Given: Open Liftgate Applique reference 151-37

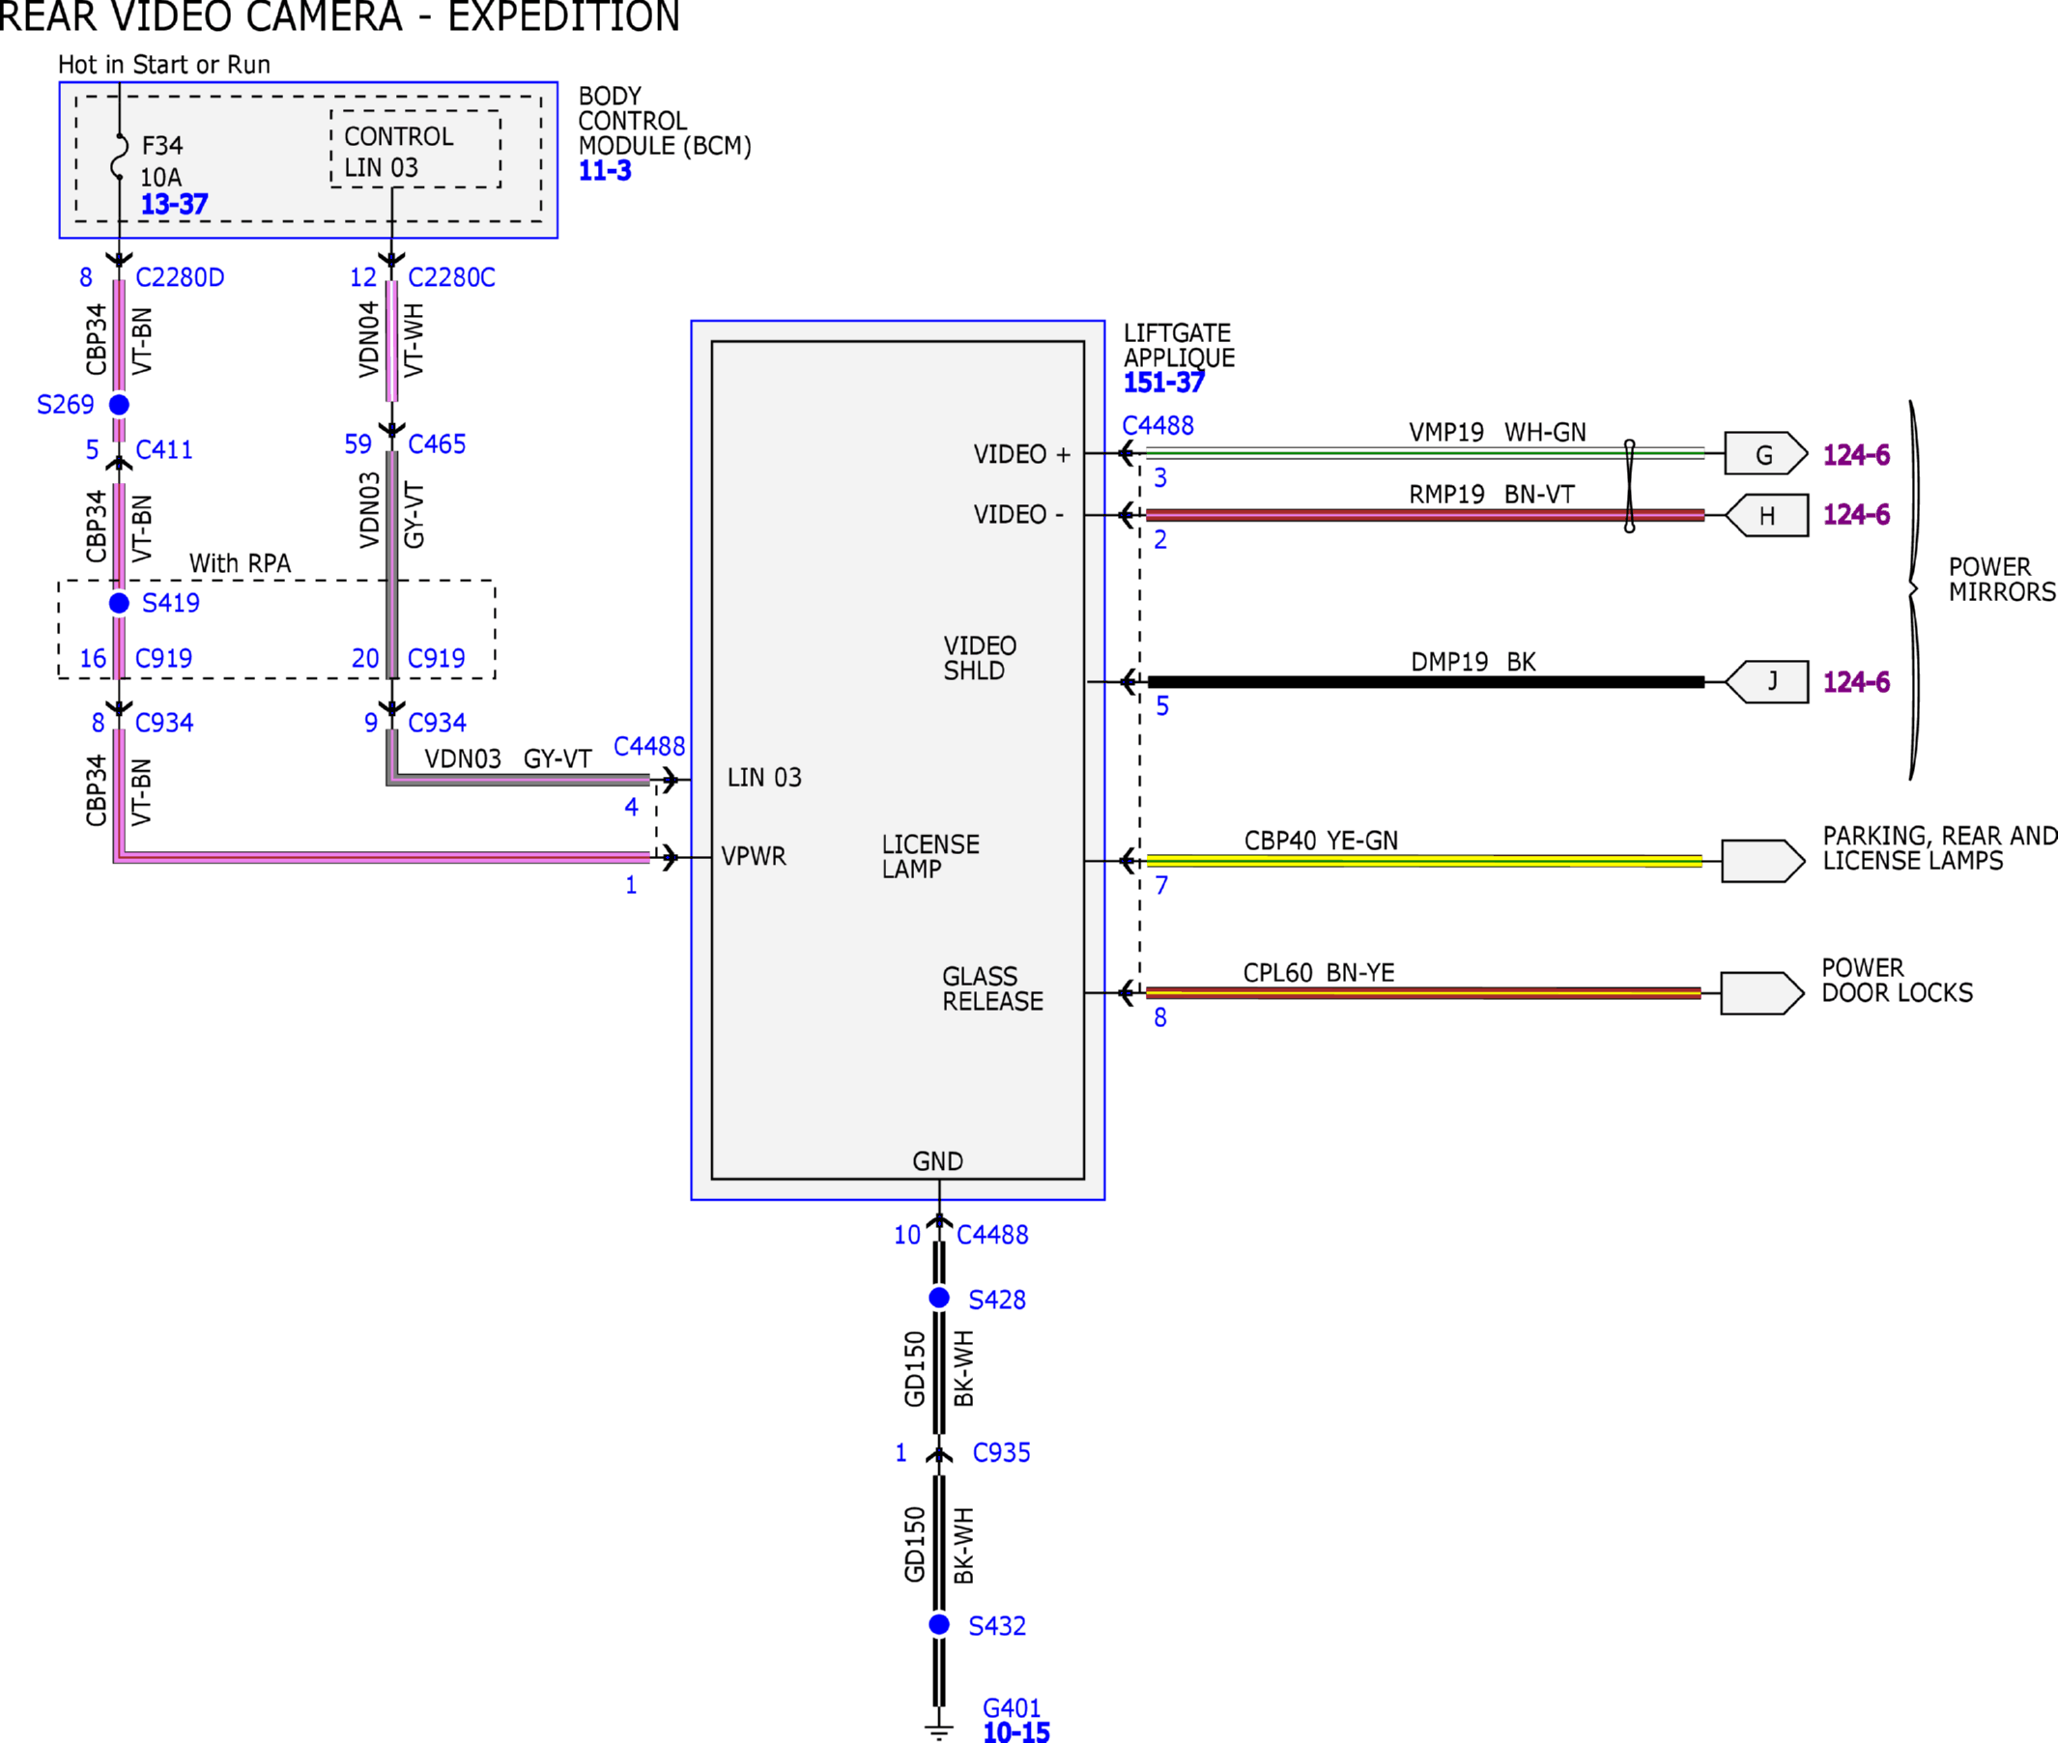Looking at the screenshot, I should 1164,383.
